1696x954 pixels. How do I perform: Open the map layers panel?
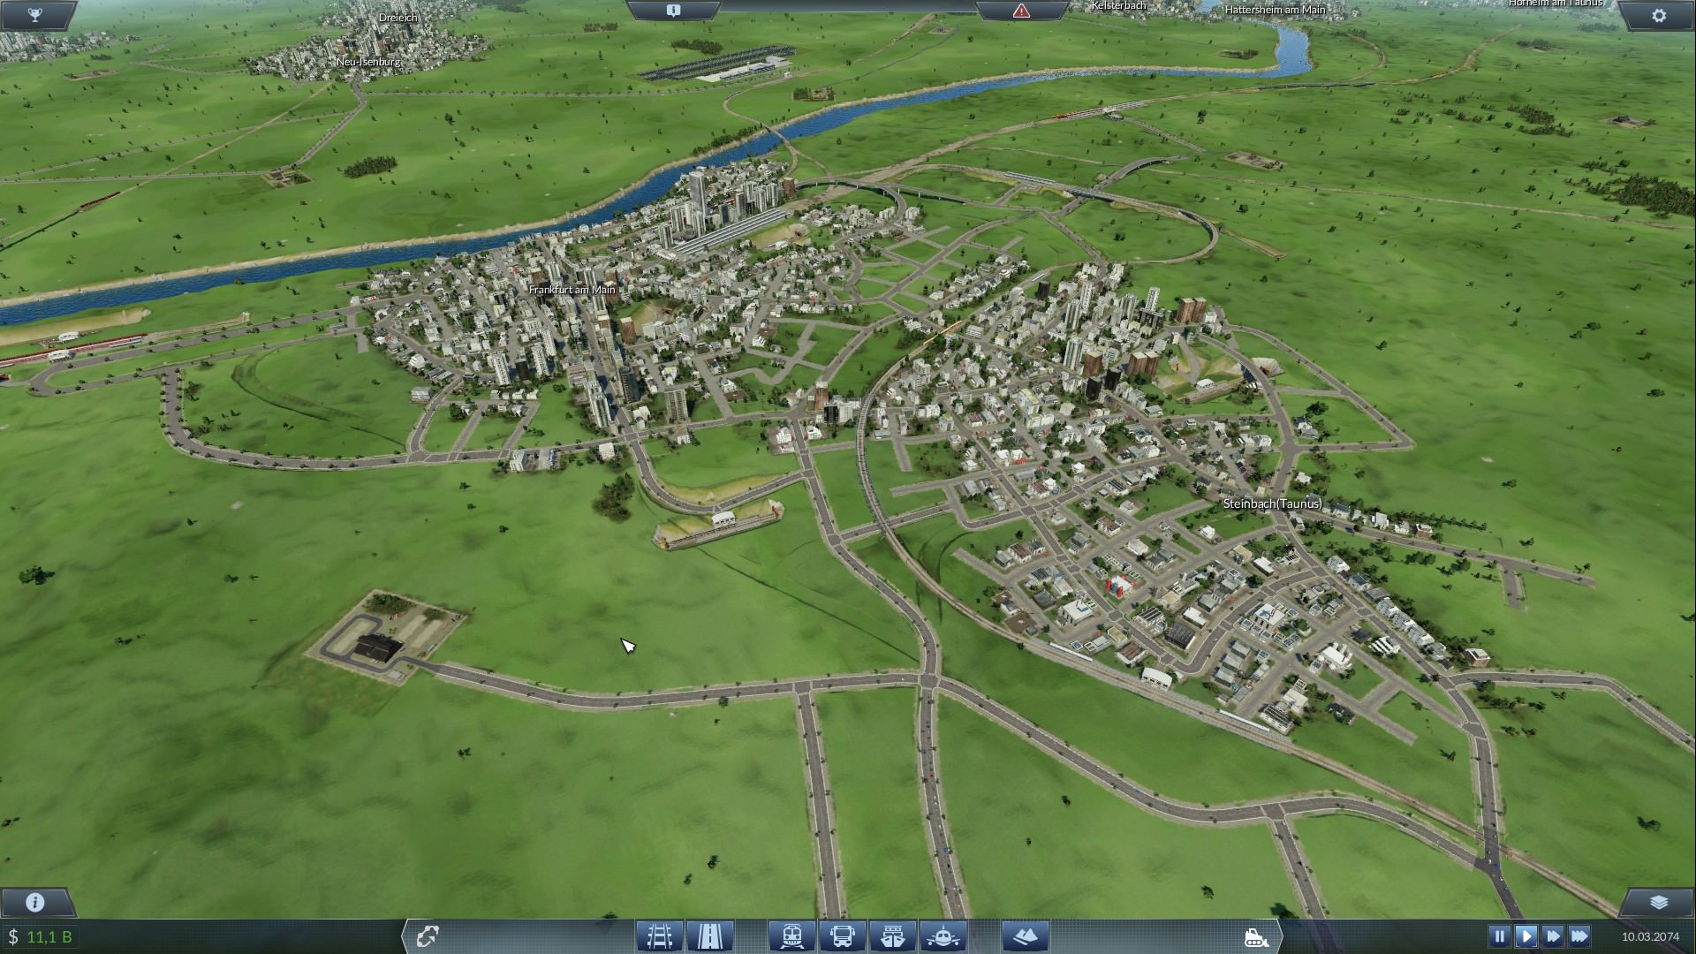1658,902
